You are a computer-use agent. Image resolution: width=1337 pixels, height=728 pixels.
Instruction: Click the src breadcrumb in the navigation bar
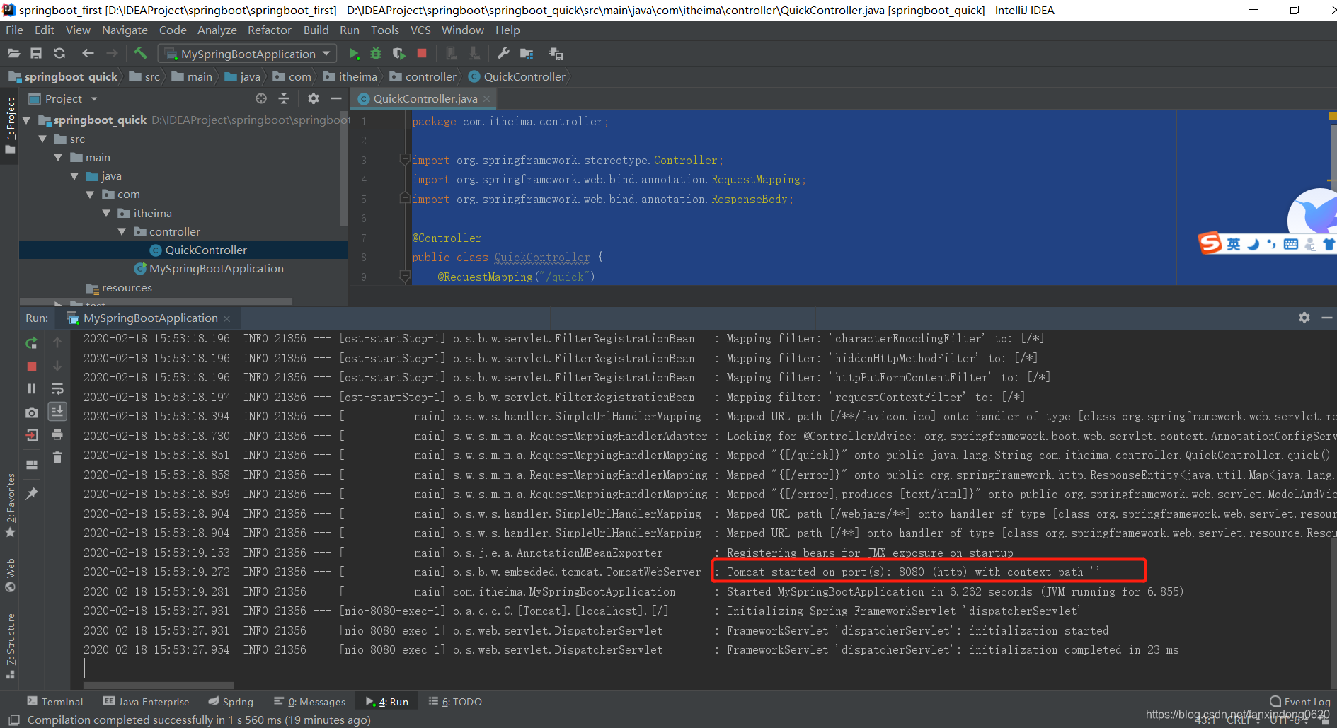pyautogui.click(x=144, y=76)
